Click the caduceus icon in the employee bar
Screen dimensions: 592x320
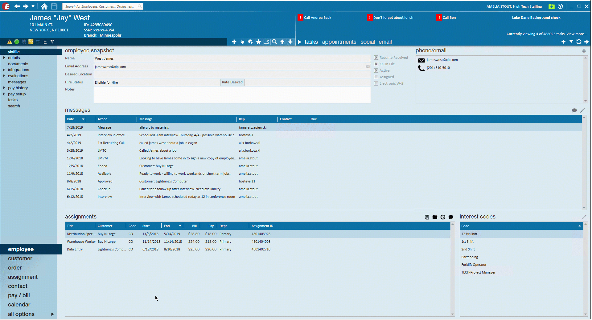tap(52, 42)
